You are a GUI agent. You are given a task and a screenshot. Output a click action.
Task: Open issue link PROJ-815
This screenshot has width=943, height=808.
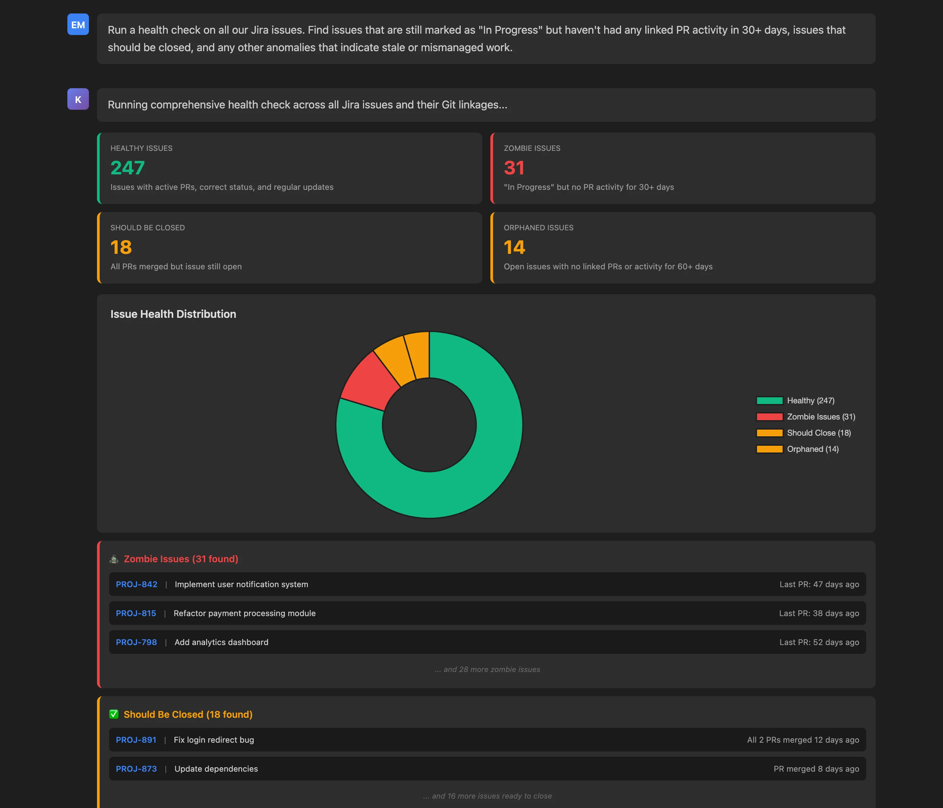(136, 613)
